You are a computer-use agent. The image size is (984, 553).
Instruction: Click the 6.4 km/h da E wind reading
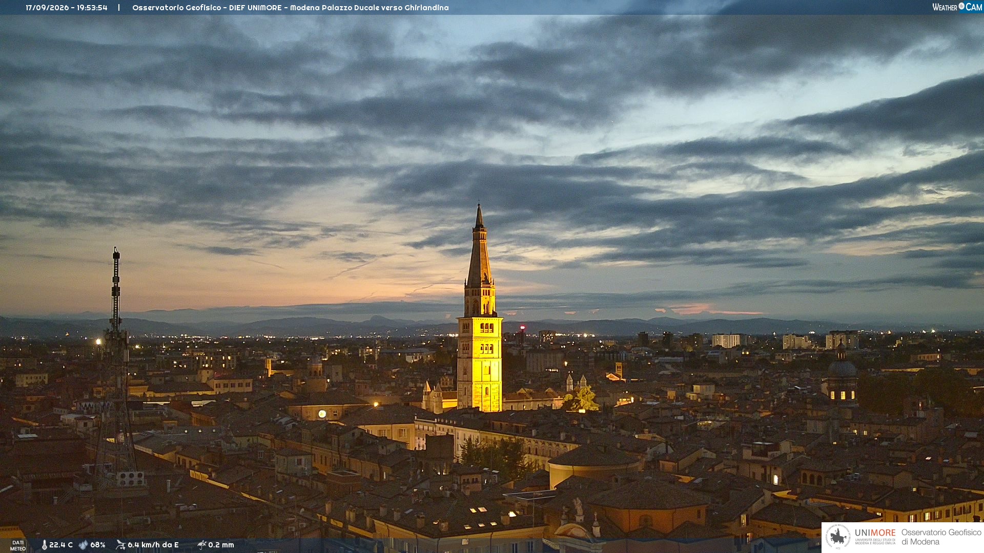[x=153, y=545]
